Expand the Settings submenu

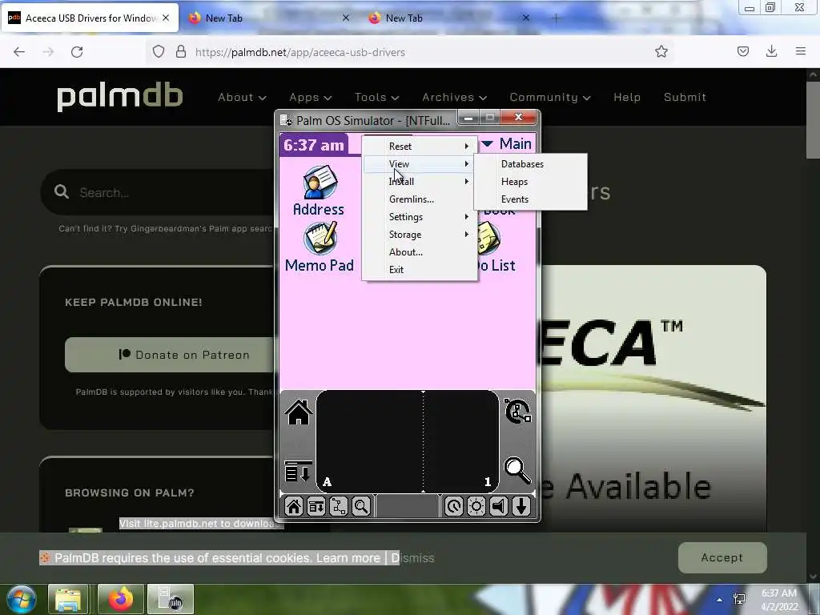(420, 216)
